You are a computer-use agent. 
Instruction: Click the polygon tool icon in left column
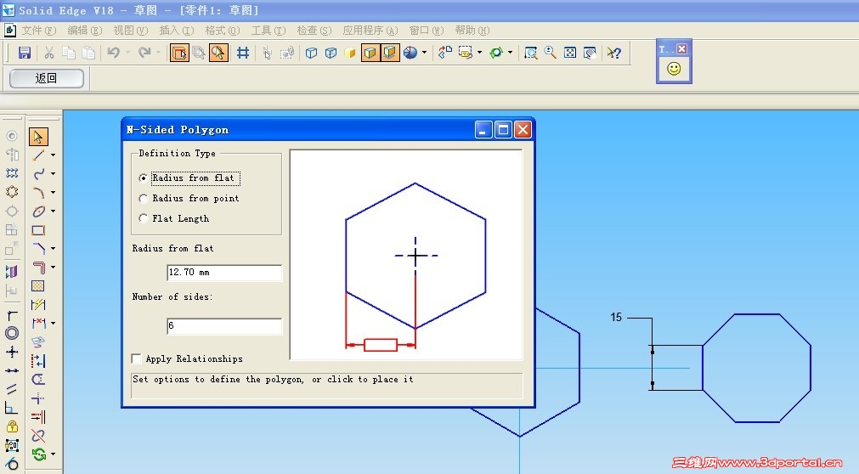pos(12,192)
